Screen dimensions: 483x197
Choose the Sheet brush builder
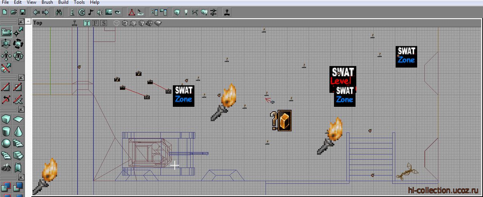[18, 120]
